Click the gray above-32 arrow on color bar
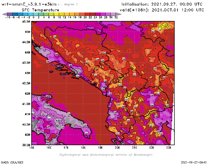The image size is (212, 164). coord(118,14)
